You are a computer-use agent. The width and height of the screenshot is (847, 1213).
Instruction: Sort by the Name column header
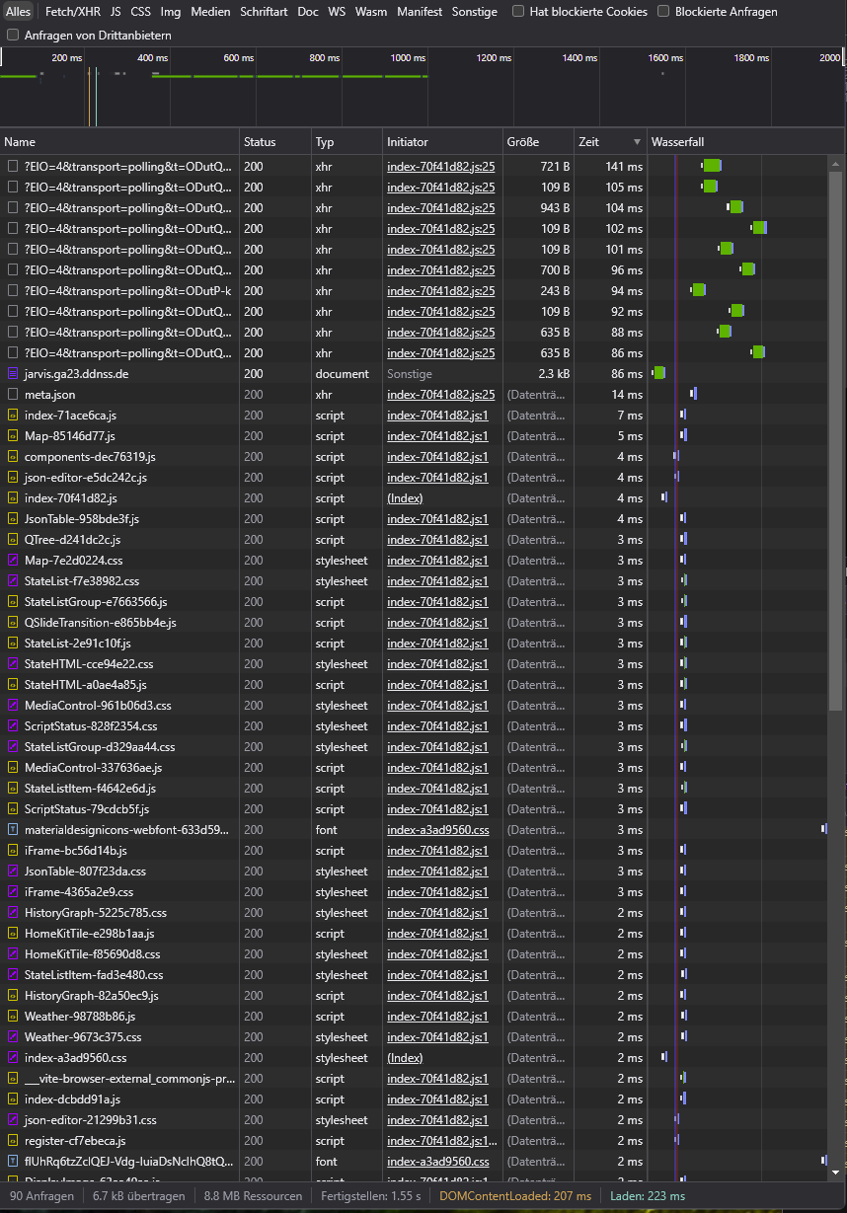coord(120,142)
